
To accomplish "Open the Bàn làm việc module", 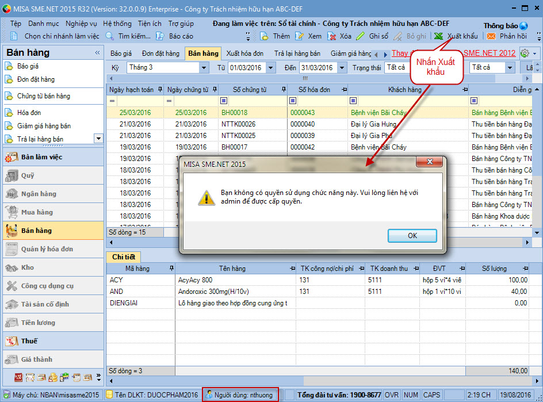I will [x=53, y=157].
